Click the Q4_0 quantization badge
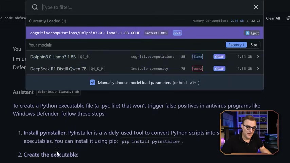Screen dimensions: 290x163 point(84,57)
